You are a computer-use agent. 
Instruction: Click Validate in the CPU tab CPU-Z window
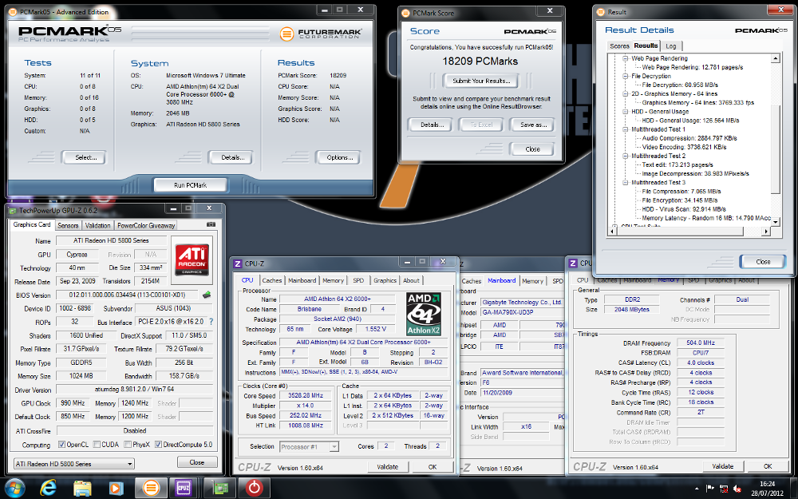(x=387, y=467)
